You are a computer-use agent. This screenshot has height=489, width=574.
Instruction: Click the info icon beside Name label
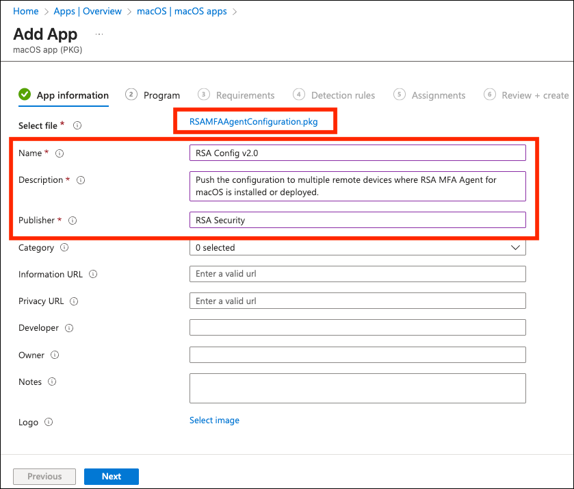[x=60, y=153]
